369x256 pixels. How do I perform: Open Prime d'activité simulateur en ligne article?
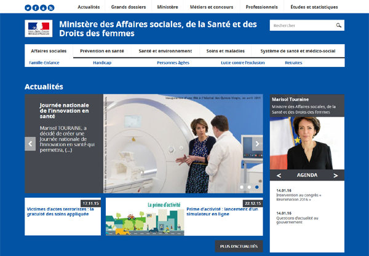222,212
